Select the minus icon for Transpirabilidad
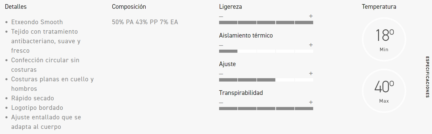This screenshot has height=134, width=432. tap(221, 103)
